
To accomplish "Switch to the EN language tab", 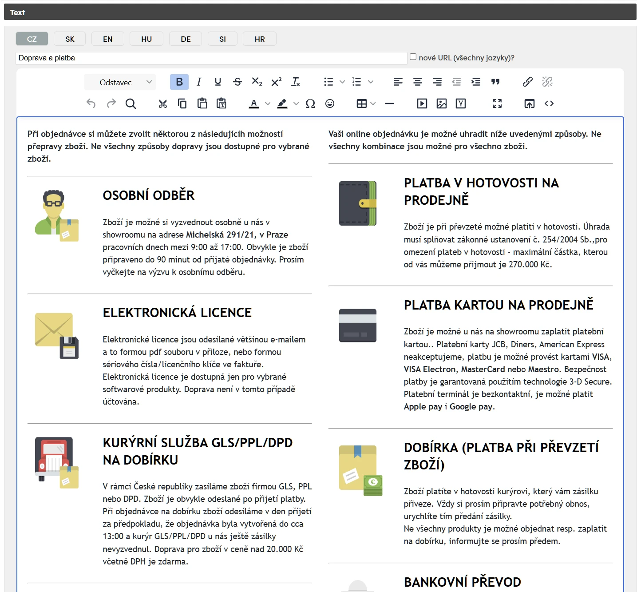I will [108, 39].
